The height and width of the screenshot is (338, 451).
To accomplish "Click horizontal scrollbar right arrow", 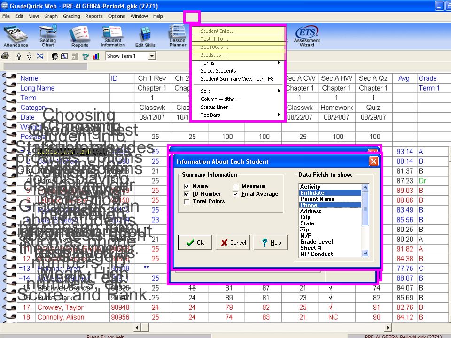I will coord(388,327).
